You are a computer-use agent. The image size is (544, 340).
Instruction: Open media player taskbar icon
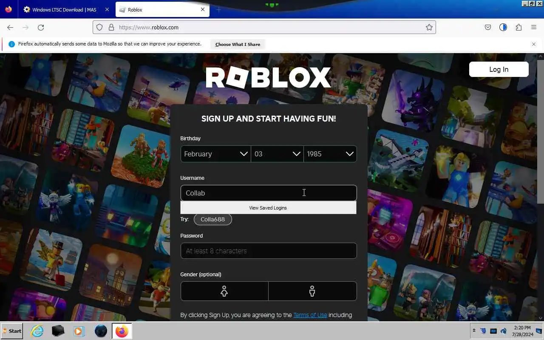coord(79,331)
